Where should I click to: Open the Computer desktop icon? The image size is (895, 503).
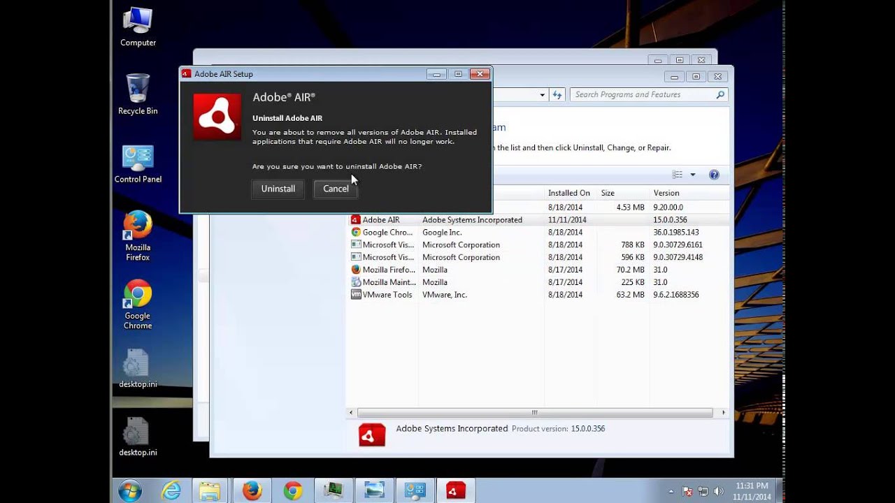pyautogui.click(x=138, y=27)
